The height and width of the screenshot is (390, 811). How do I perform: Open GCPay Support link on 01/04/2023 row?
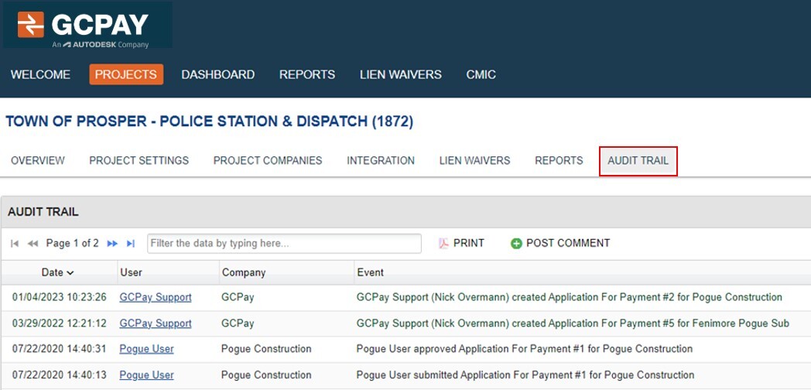(156, 298)
